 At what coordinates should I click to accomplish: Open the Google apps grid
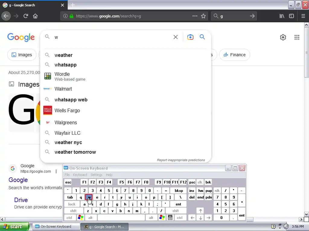297,37
